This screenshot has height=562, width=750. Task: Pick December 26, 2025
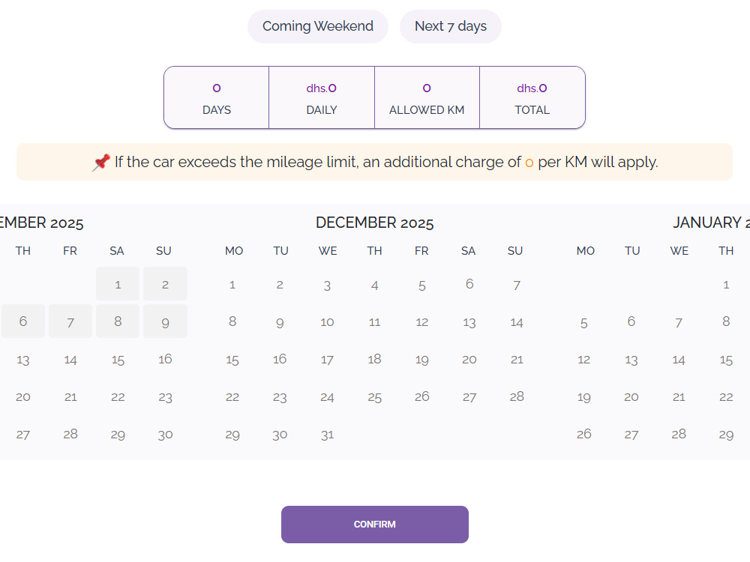tap(421, 396)
